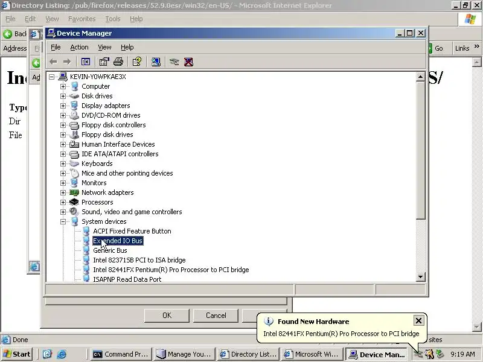
Task: Click the Uninstall device toolbar icon with red X
Action: pos(188,62)
